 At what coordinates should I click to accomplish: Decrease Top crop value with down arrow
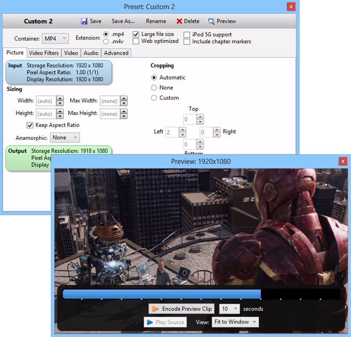[200, 122]
